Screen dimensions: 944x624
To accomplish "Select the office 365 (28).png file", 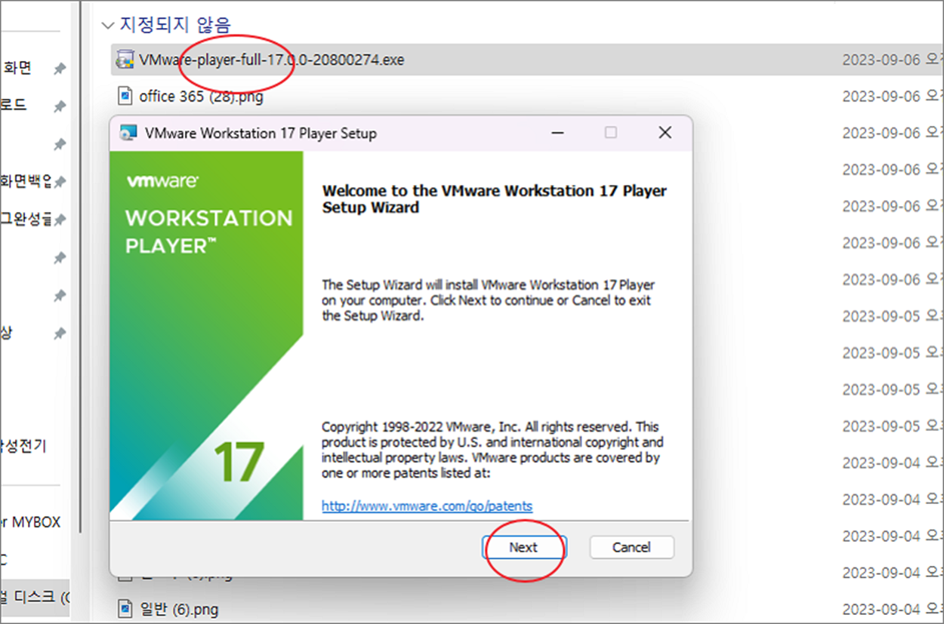I will (201, 97).
